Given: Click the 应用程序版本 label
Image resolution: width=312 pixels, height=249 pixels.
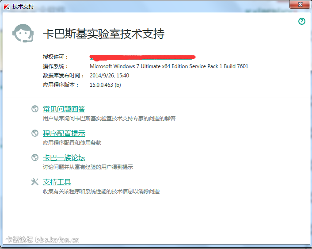Looking at the screenshot, I should point(61,84).
